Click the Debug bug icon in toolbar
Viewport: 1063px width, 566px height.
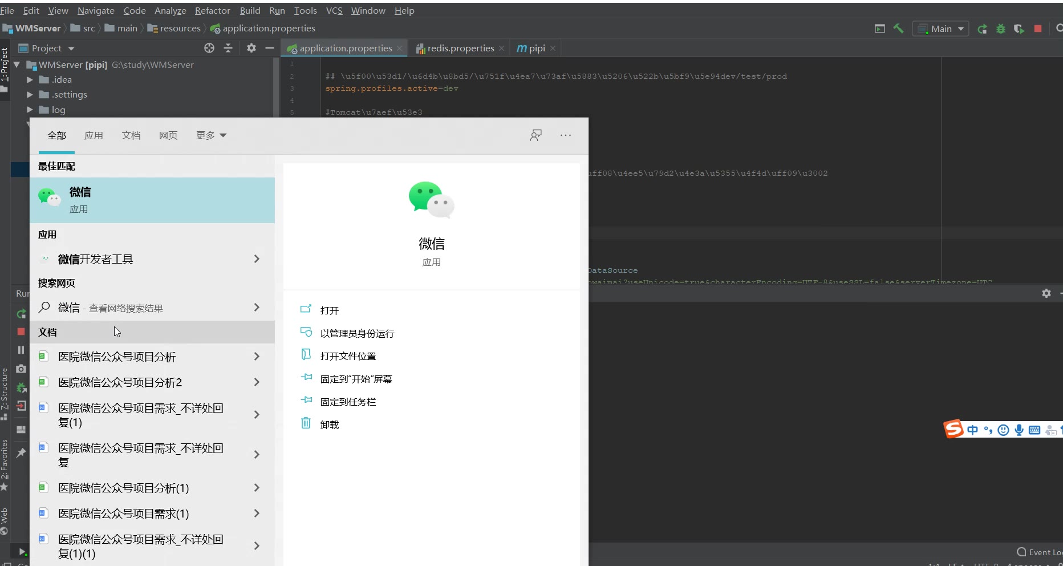(1000, 29)
